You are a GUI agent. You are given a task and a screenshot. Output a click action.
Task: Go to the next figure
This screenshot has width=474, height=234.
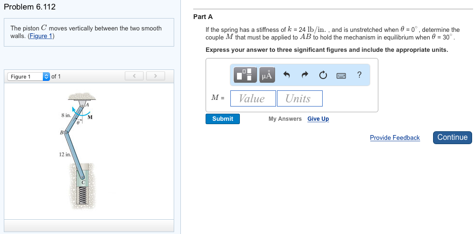pyautogui.click(x=155, y=76)
